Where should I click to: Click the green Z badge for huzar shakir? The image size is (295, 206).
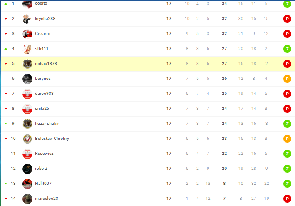[287, 124]
